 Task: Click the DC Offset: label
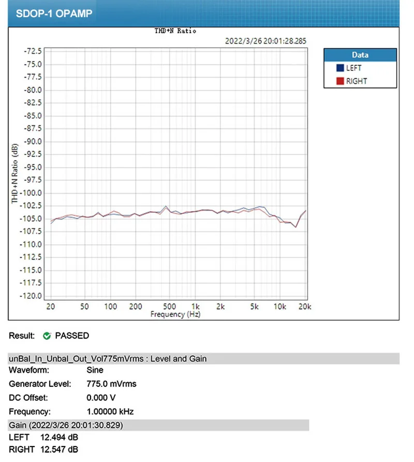click(x=28, y=398)
